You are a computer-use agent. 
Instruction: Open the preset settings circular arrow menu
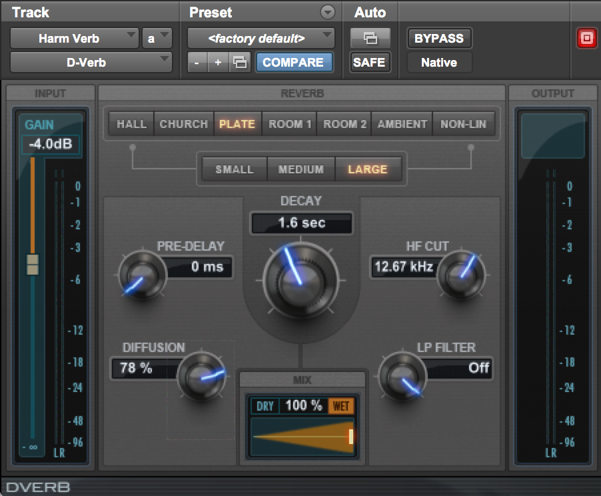pos(327,12)
